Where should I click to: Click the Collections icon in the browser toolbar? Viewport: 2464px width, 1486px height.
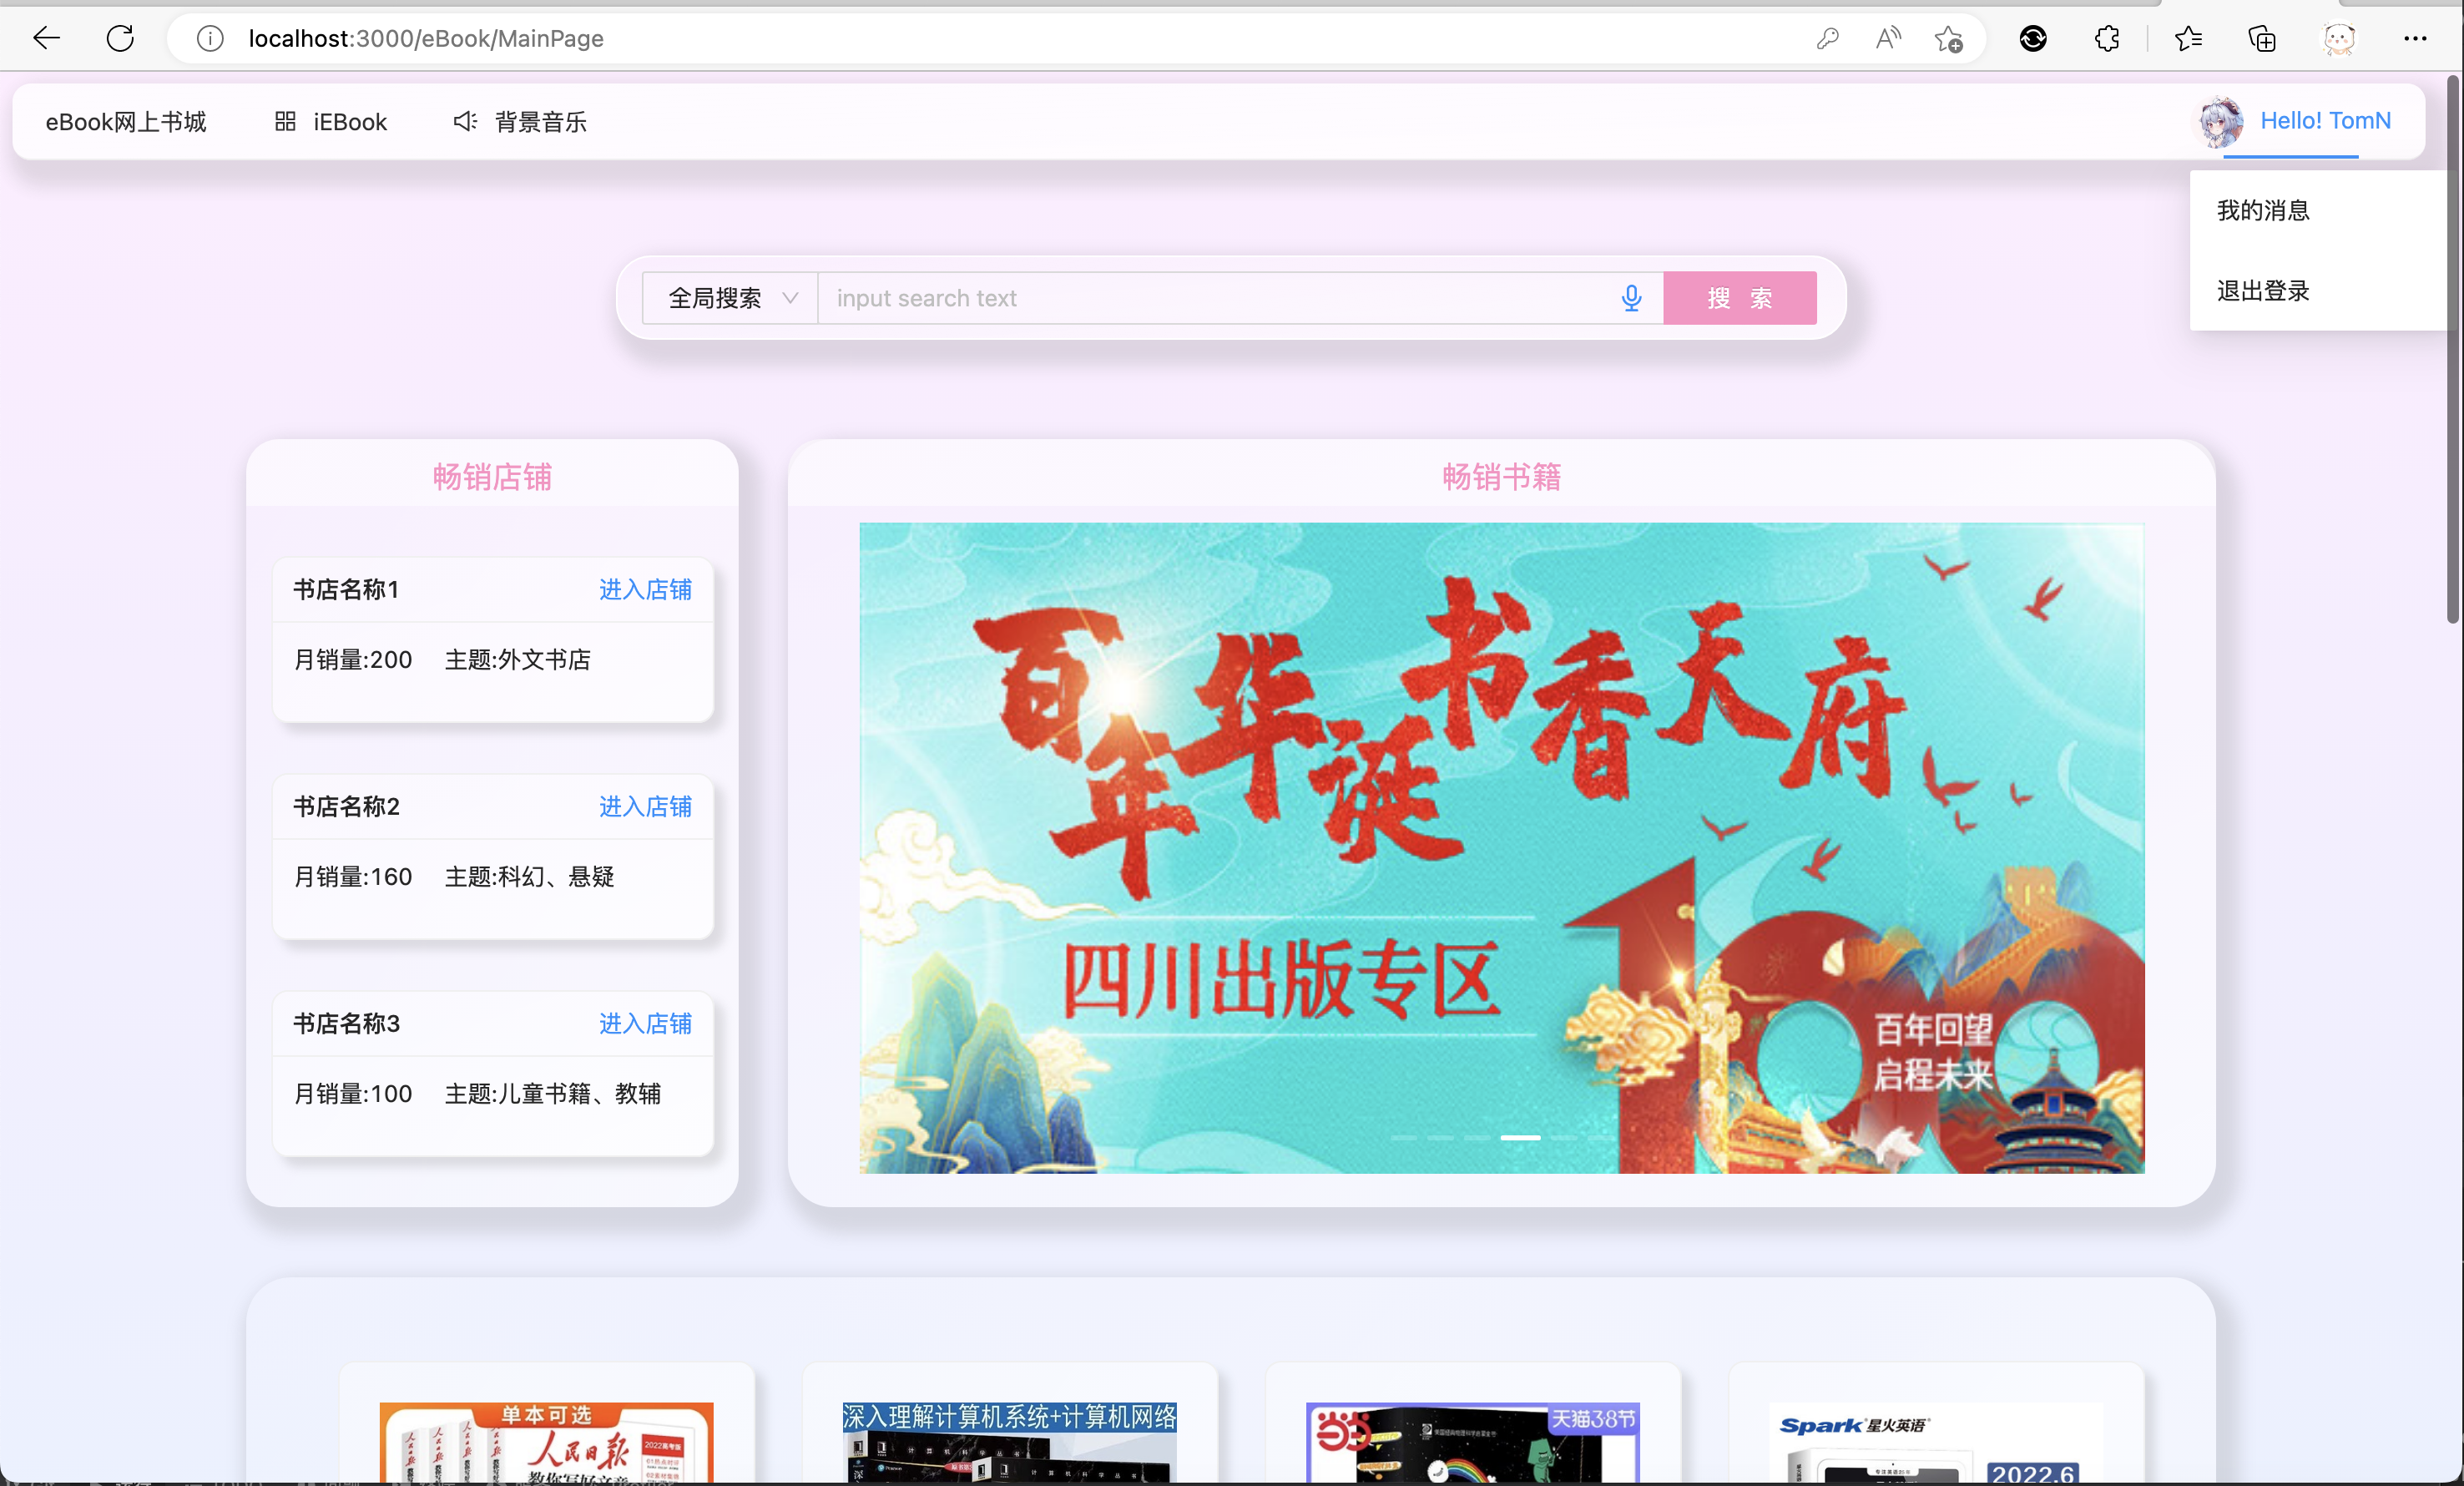[x=2262, y=39]
